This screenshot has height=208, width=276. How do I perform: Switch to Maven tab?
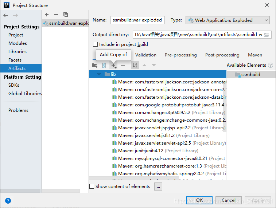[x=255, y=55]
